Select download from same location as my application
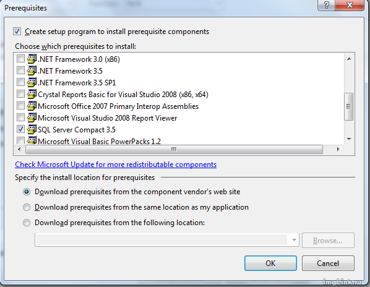The height and width of the screenshot is (287, 370). [27, 207]
